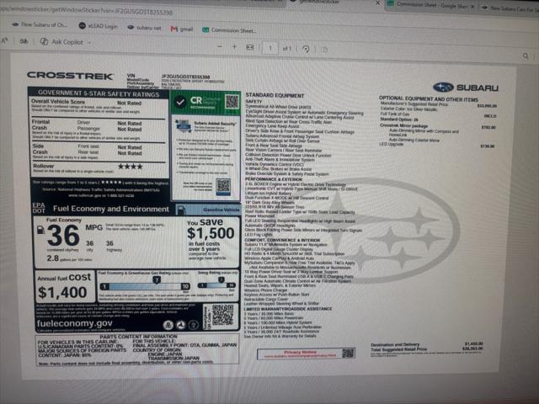The width and height of the screenshot is (539, 404).
Task: Click the VIN number JF2GUSGD3T8255398
Action: click(185, 77)
